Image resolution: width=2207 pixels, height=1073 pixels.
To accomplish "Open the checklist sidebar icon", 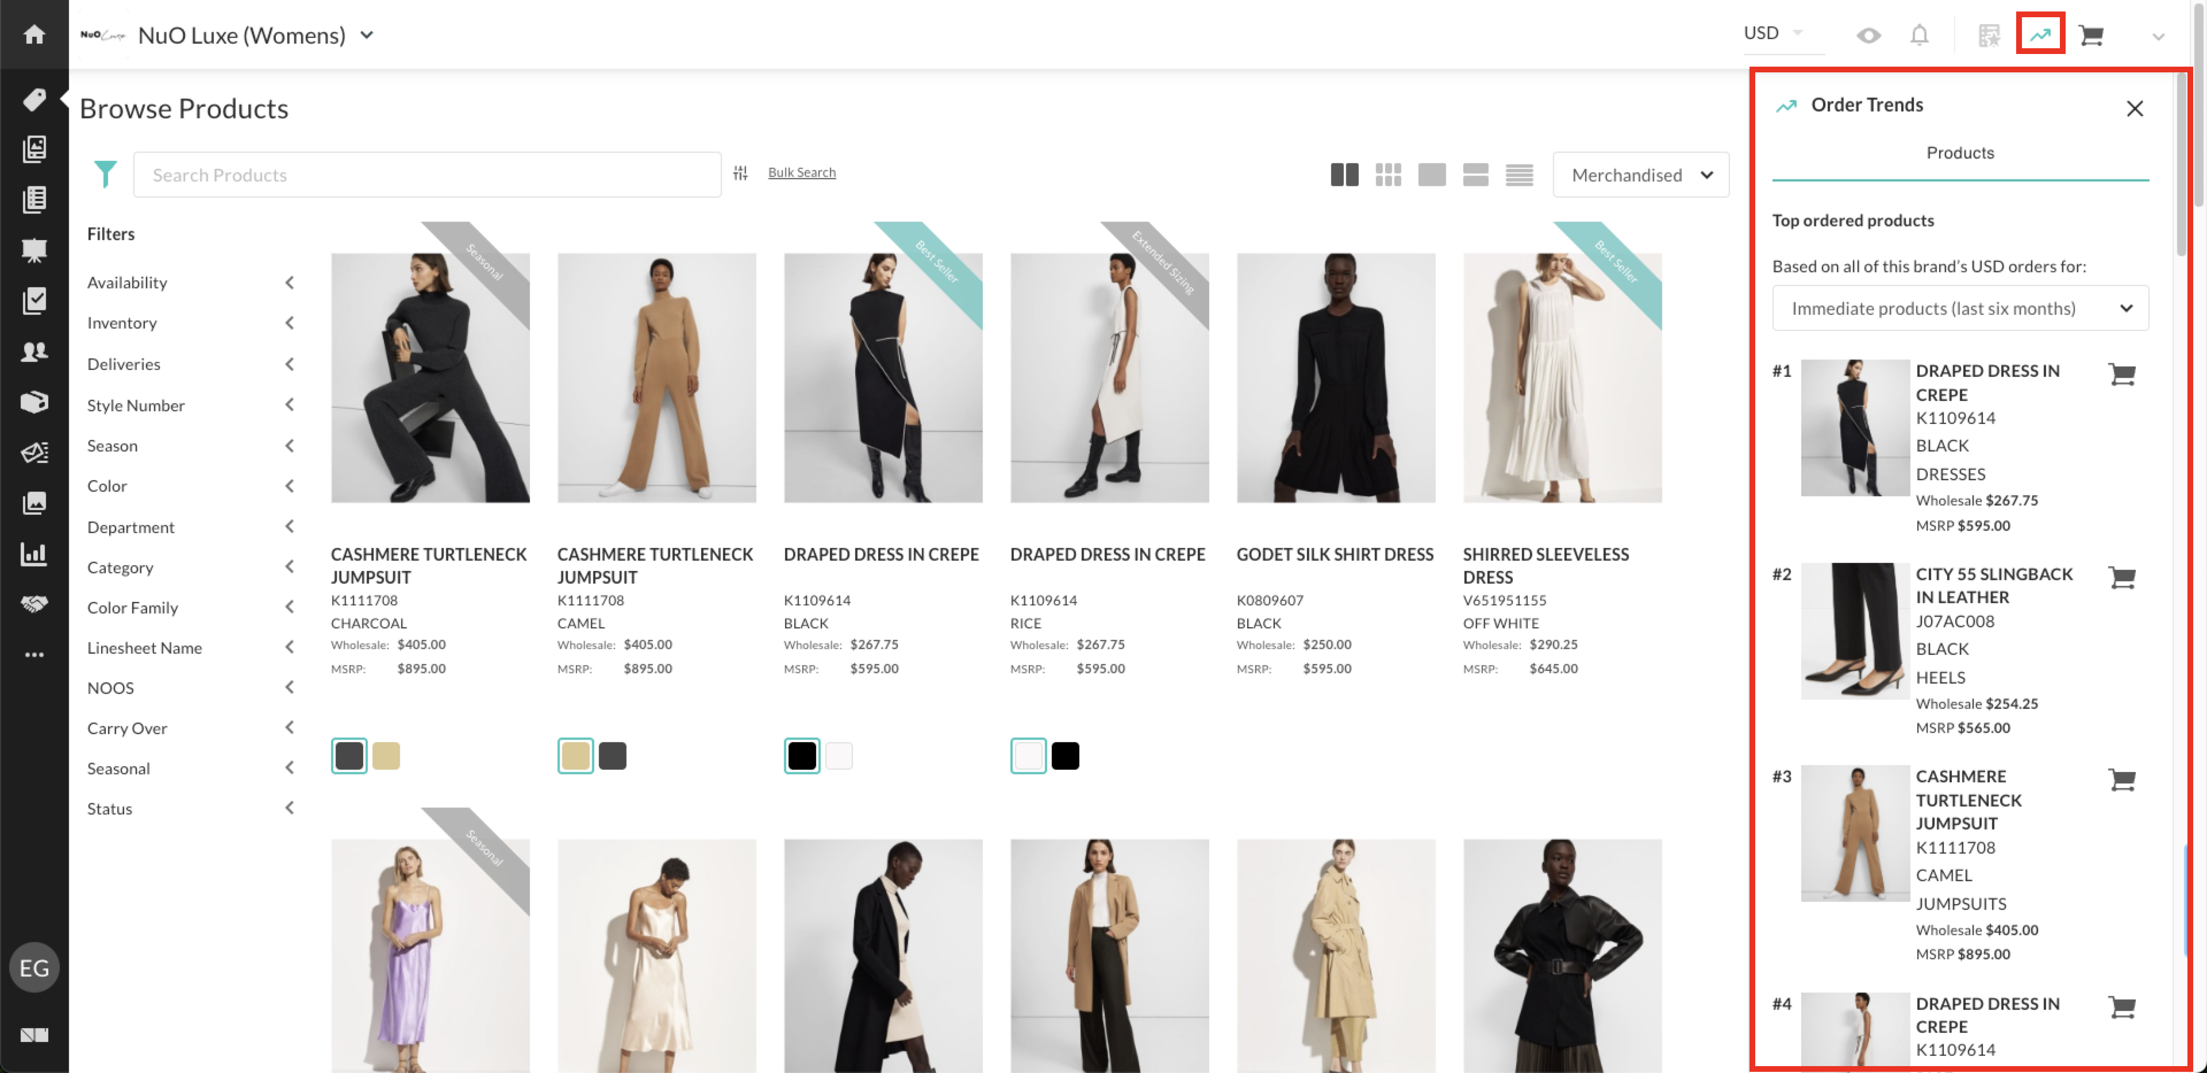I will coord(34,300).
